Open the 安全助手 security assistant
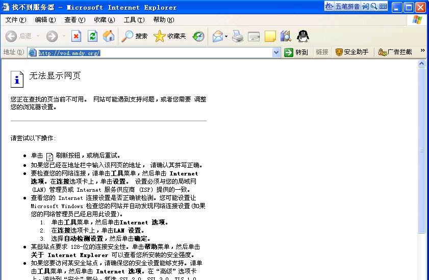429x280 pixels. (352, 52)
